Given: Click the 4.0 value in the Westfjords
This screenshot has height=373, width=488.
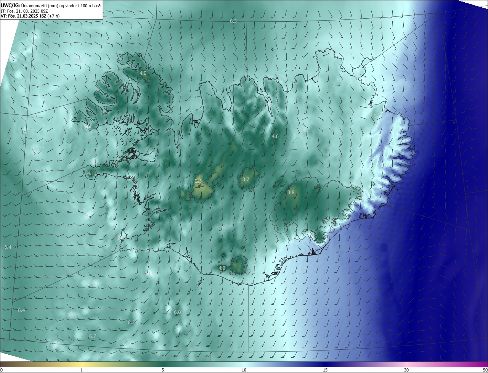Looking at the screenshot, I should [x=143, y=73].
